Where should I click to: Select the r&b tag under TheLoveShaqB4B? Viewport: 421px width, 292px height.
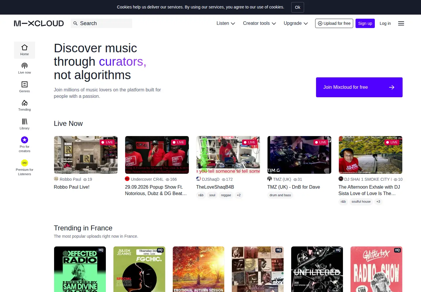(x=201, y=195)
